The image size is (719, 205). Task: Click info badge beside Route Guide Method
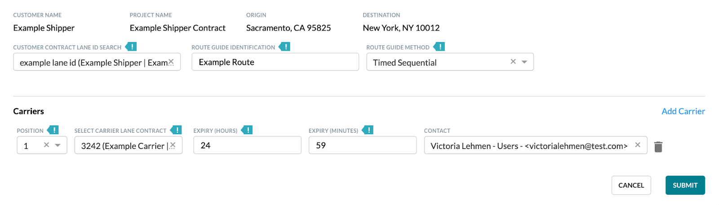(439, 47)
